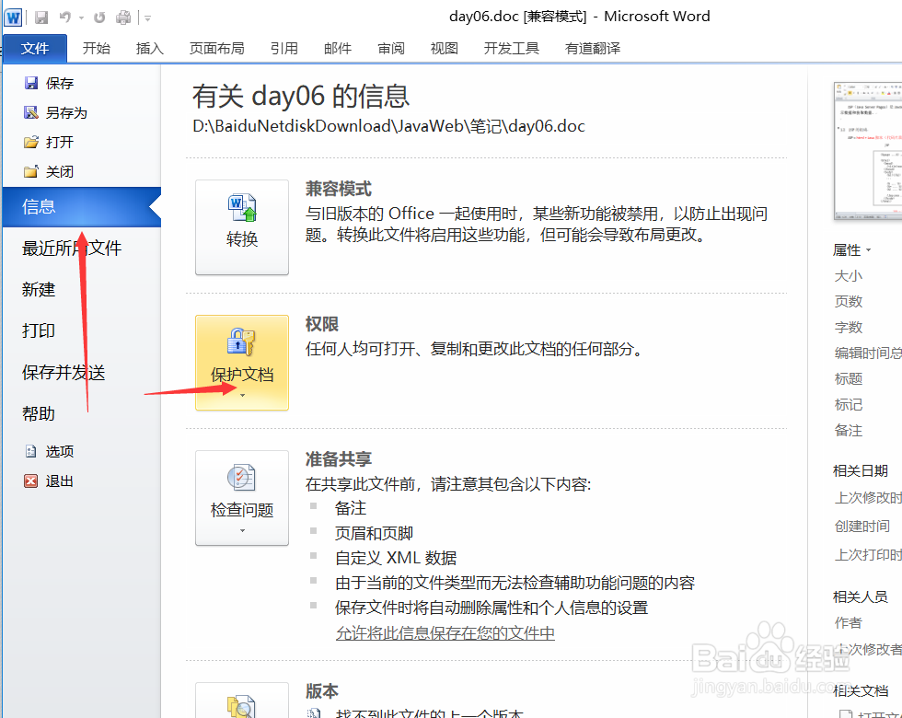Select 打印 in the backstage menu
Viewport: 902px width, 718px height.
pyautogui.click(x=39, y=330)
